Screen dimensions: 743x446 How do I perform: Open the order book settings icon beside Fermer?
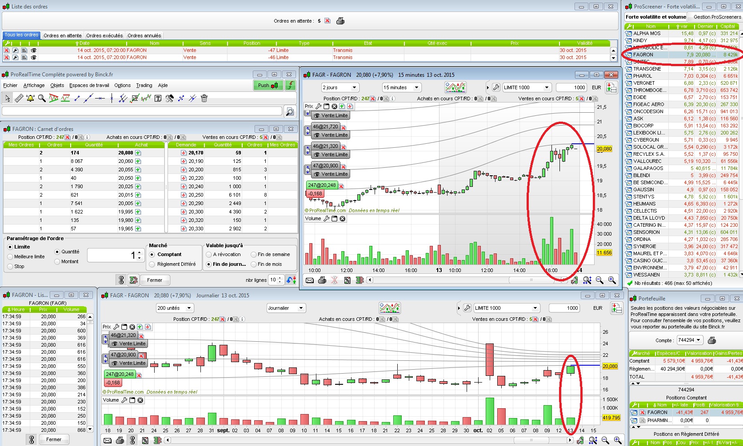point(133,280)
